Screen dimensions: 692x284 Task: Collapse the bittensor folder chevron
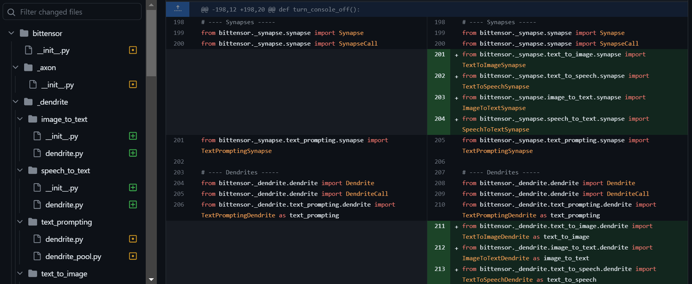11,33
